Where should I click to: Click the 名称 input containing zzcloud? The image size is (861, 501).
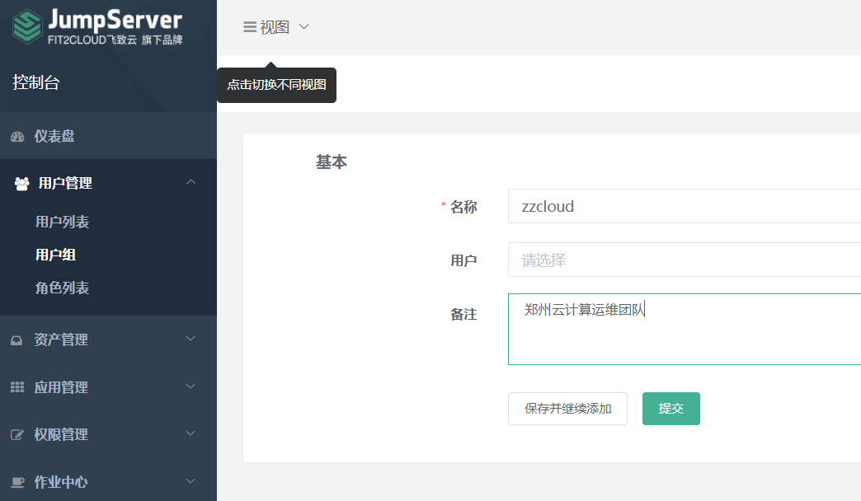[x=685, y=206]
